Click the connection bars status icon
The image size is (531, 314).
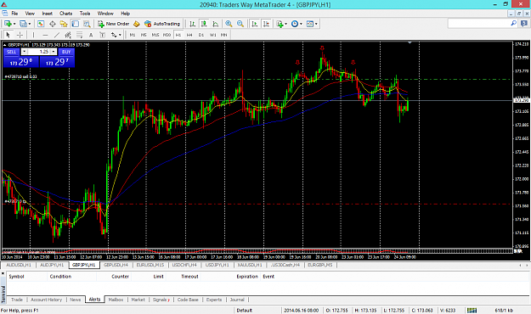point(472,310)
